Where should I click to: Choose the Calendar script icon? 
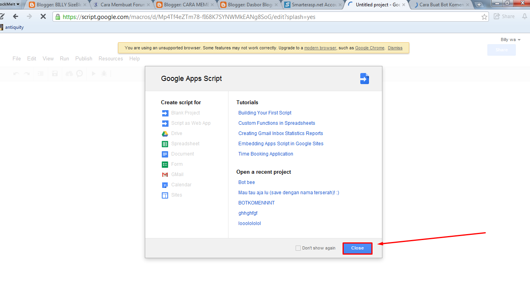165,185
